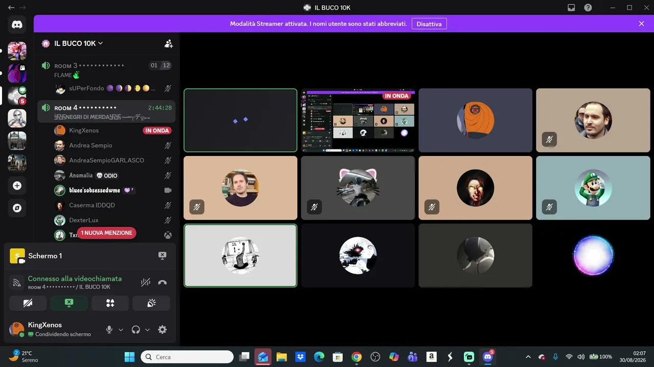Click the 2:44:28 call timer
654x367 pixels.
160,108
